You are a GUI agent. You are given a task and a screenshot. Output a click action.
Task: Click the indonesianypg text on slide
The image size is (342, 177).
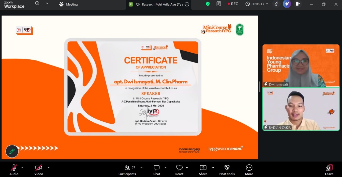189,150
